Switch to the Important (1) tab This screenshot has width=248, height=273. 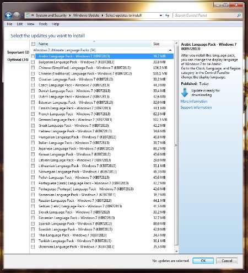tap(18, 52)
